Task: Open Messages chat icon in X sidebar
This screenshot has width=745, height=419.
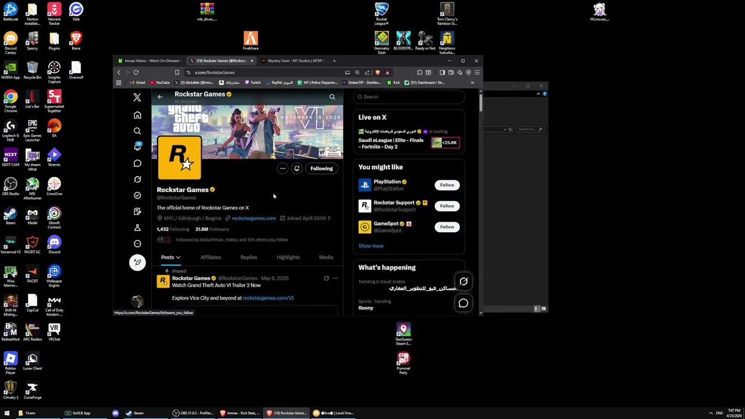Action: coord(137,163)
